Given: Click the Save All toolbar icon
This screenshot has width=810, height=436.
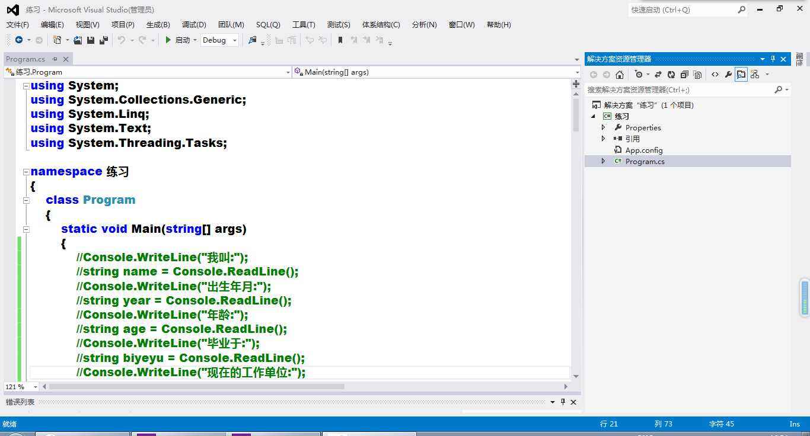Looking at the screenshot, I should (104, 40).
